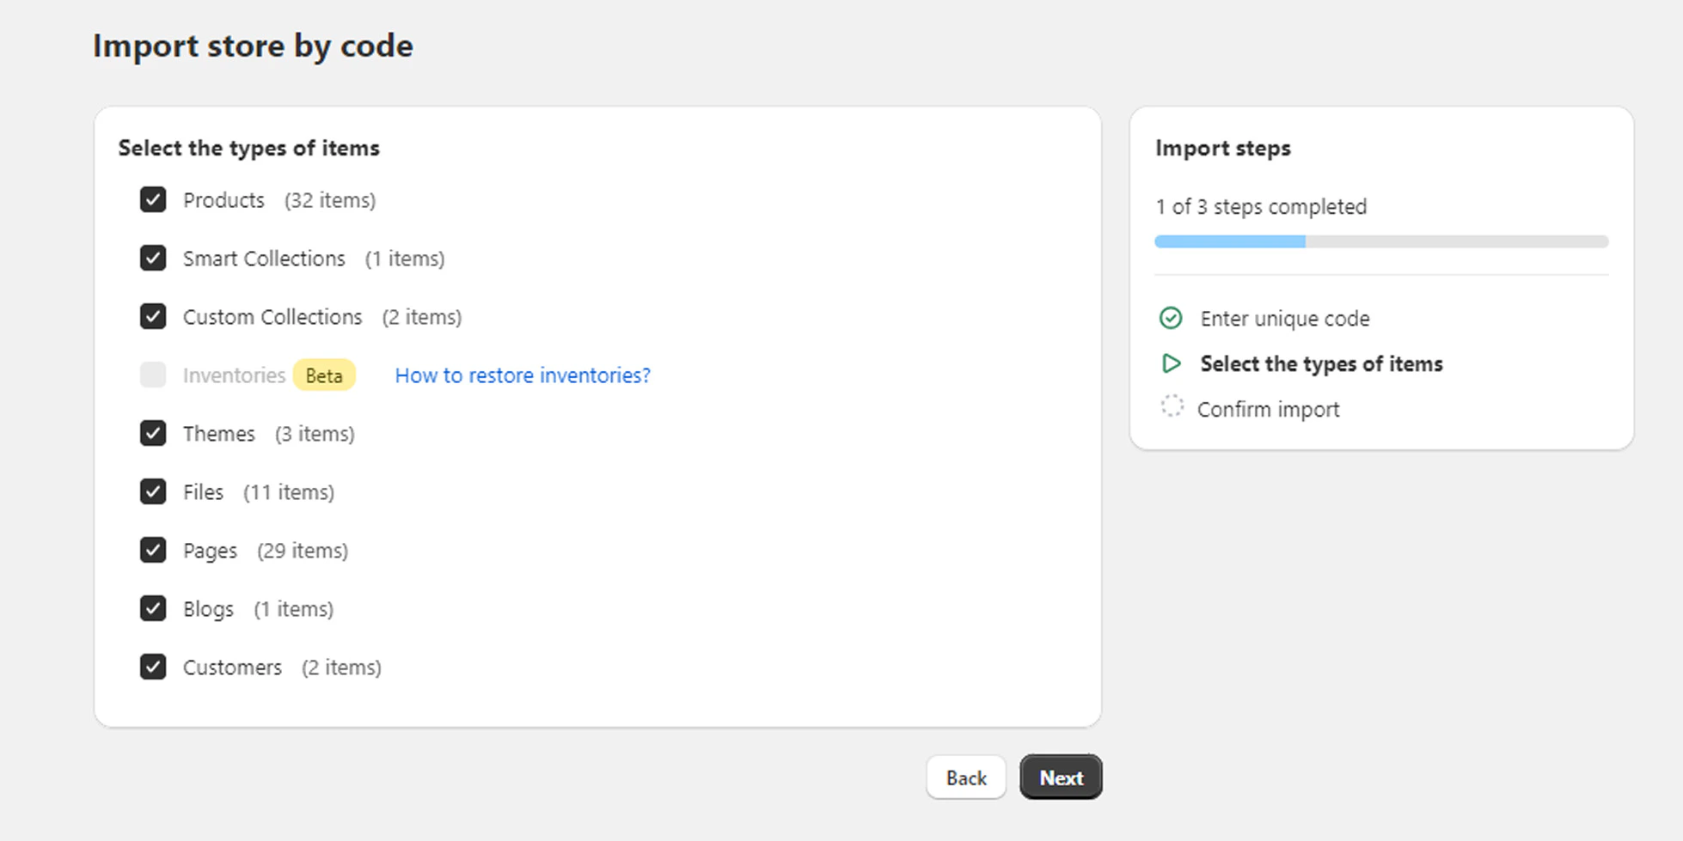Click the disabled Inventories checkbox
This screenshot has height=841, width=1683.
coord(152,375)
